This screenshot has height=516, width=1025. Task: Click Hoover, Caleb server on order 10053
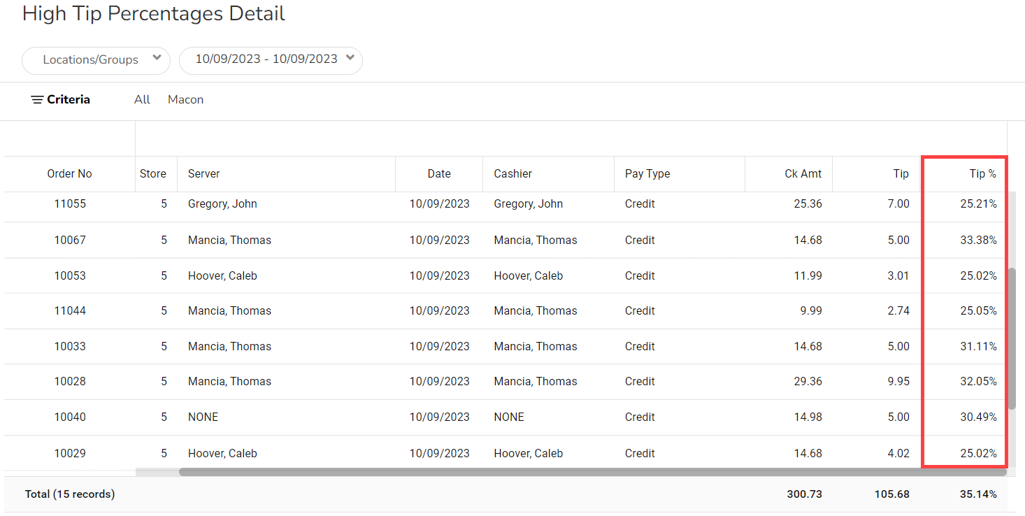(x=222, y=276)
